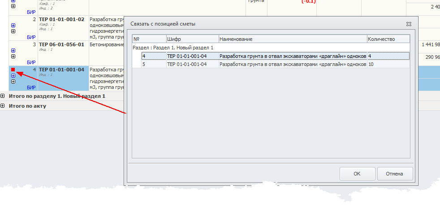Expand 'Итого по разделу 1' totals row
This screenshot has width=440, height=206.
pyautogui.click(x=3, y=96)
